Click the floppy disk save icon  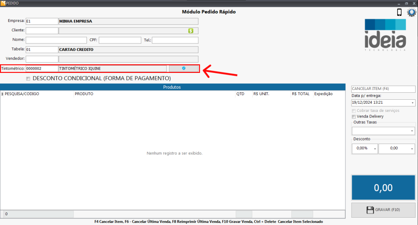370,210
